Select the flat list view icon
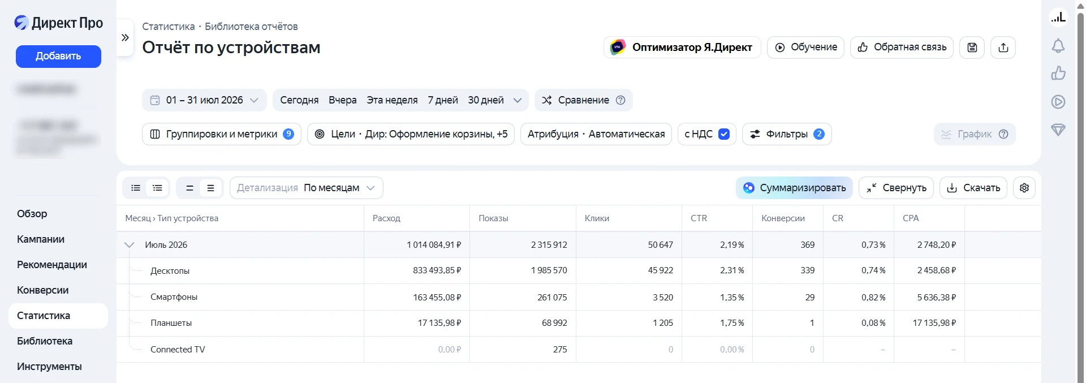Viewport: 1086px width, 383px height. pyautogui.click(x=136, y=188)
